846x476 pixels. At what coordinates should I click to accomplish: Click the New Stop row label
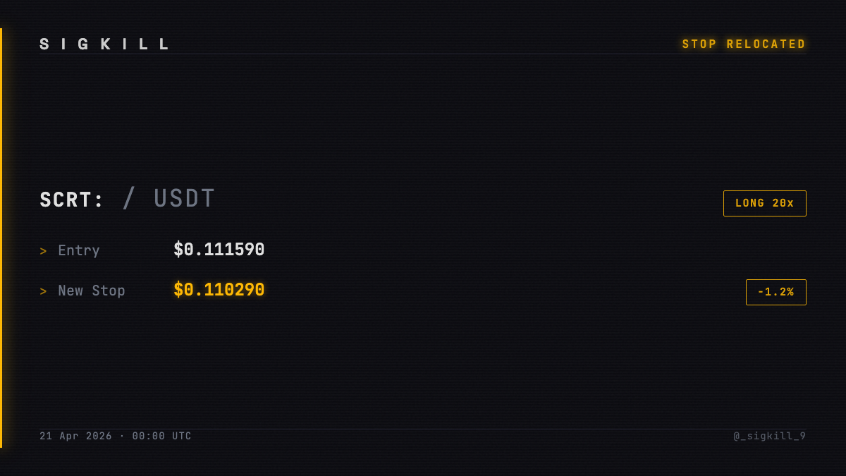(92, 291)
